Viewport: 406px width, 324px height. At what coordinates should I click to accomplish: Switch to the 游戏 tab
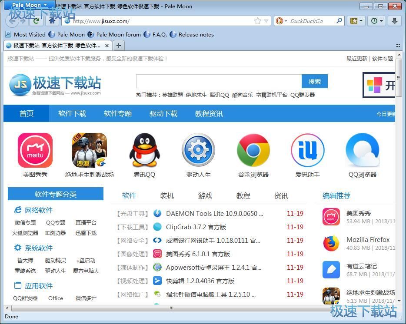click(205, 195)
